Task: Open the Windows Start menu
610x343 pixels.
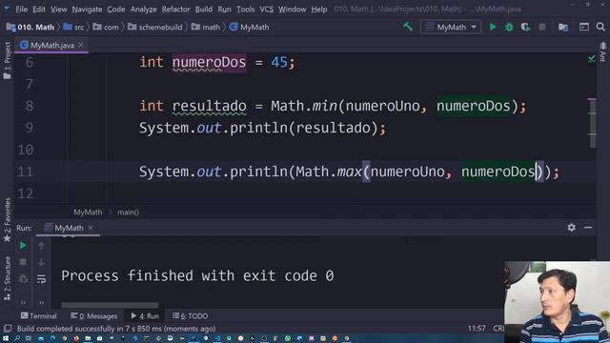Action: 6,338
